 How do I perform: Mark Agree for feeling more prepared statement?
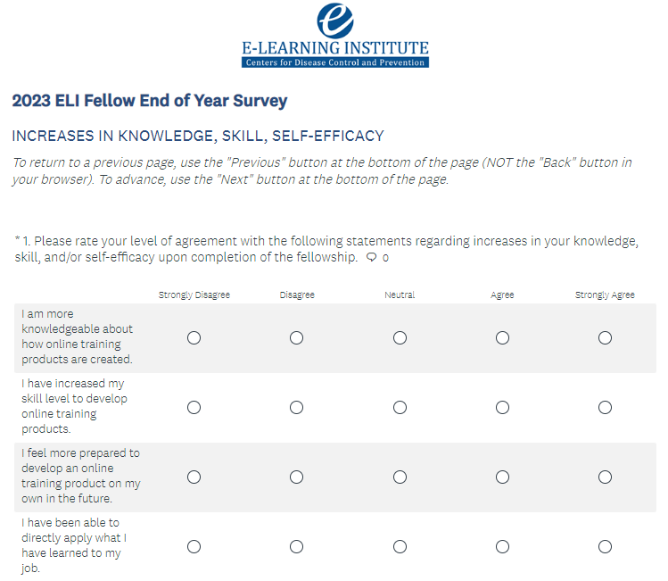502,477
